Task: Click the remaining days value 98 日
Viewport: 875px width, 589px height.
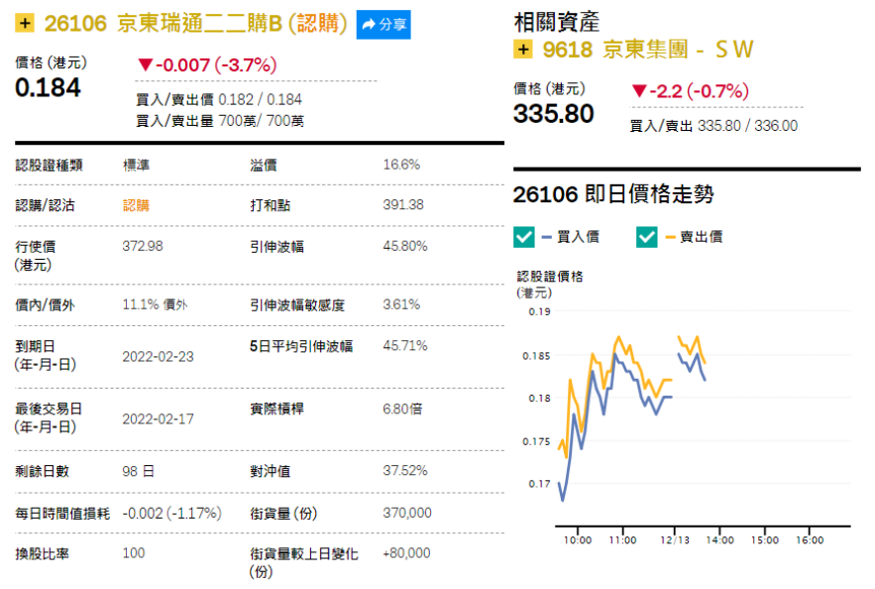Action: [138, 471]
